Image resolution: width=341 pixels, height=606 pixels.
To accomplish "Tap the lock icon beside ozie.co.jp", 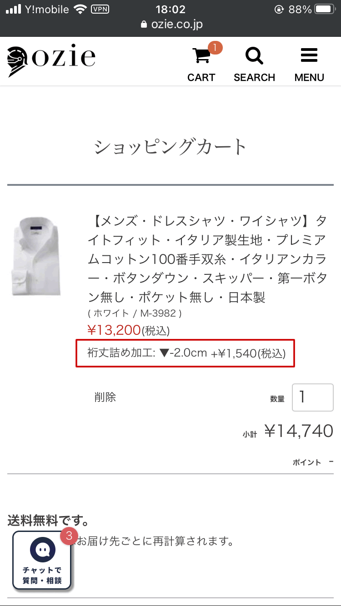I will (x=145, y=25).
